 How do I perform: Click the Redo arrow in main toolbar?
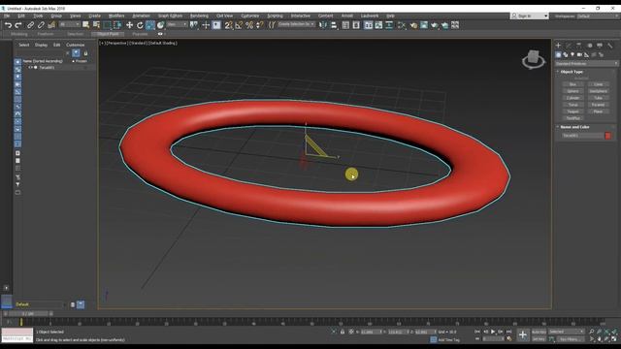18,25
